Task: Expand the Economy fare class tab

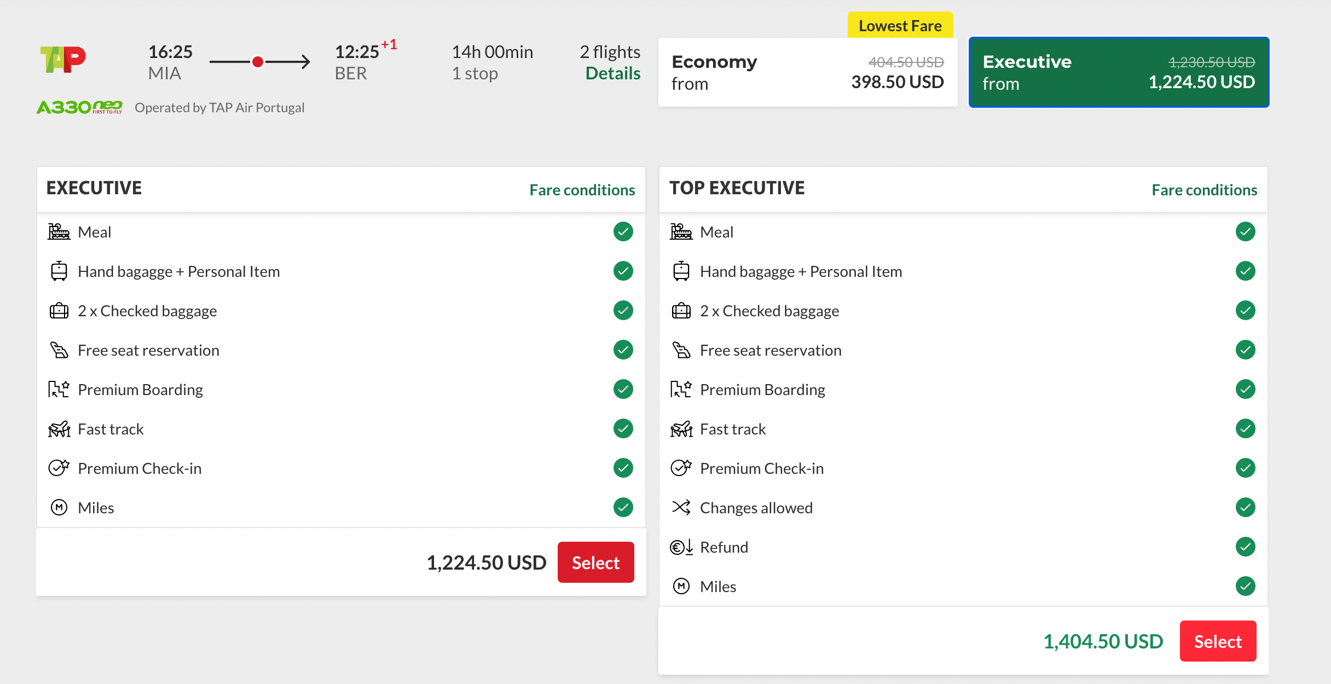Action: pyautogui.click(x=807, y=72)
